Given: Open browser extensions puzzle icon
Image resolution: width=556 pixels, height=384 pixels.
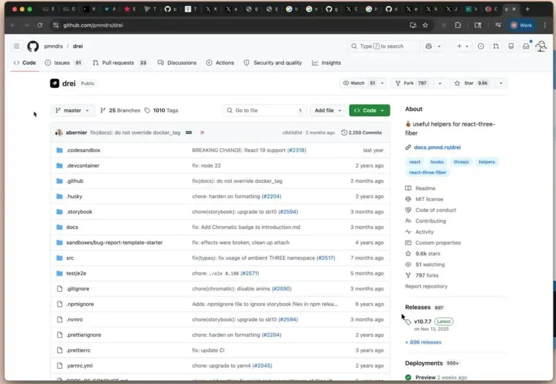Looking at the screenshot, I should tap(458, 25).
